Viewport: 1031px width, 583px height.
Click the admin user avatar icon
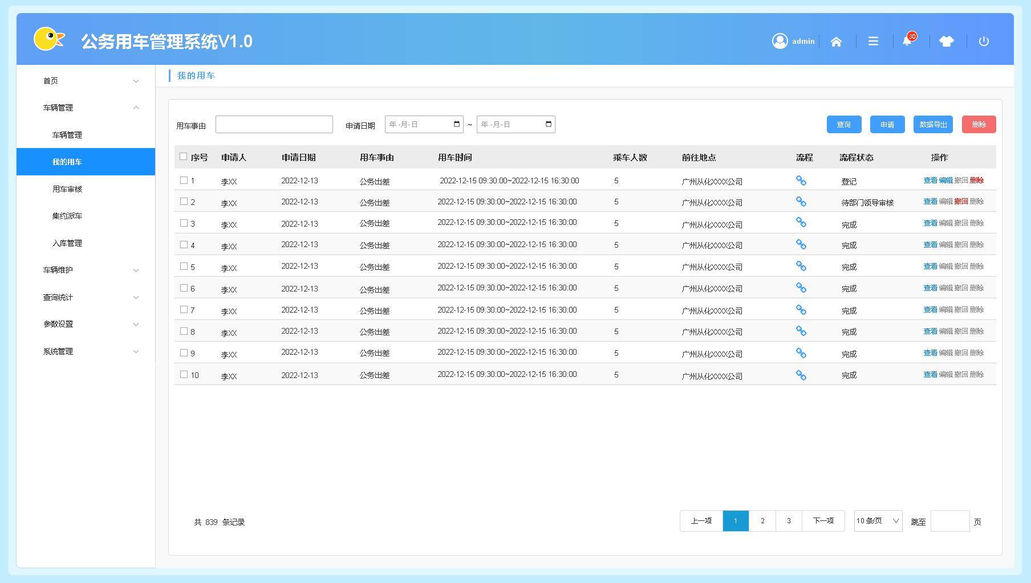coord(780,41)
